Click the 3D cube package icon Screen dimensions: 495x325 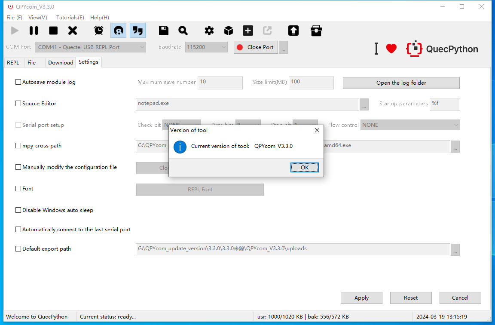(229, 31)
